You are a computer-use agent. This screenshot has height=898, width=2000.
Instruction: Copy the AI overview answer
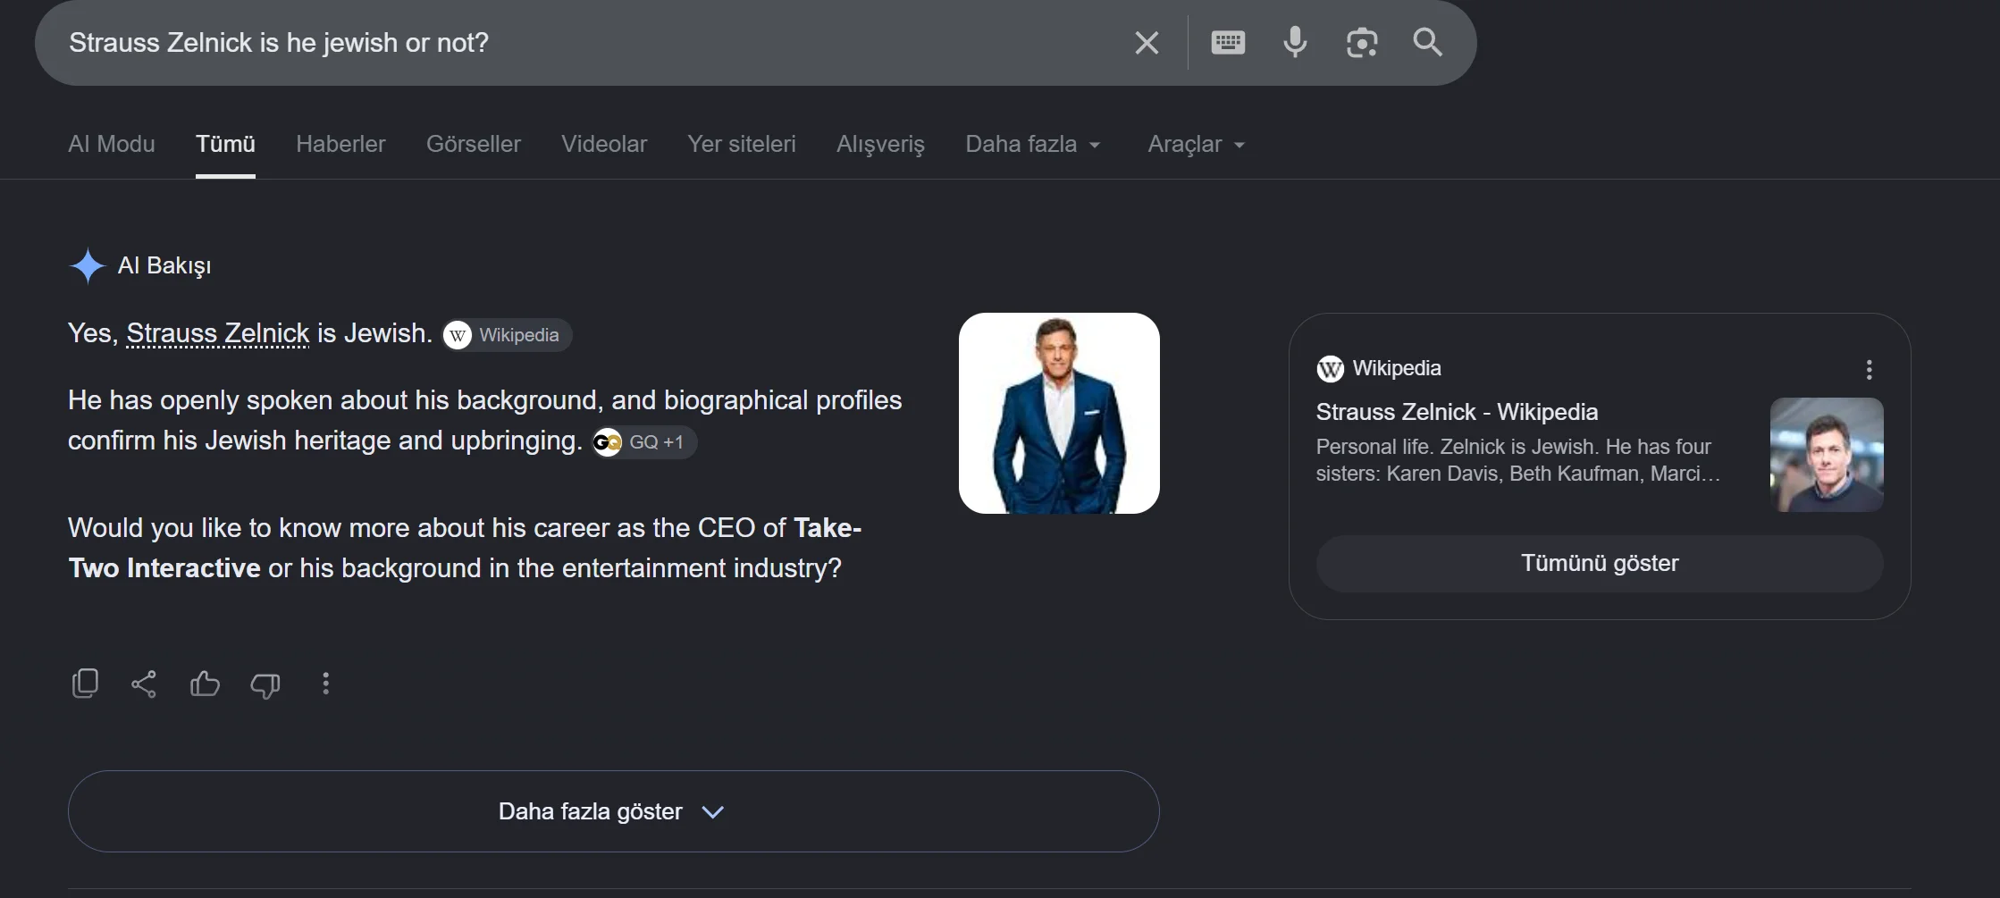coord(85,684)
